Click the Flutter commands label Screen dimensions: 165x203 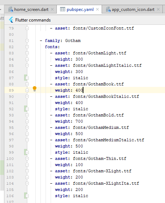[33, 20]
